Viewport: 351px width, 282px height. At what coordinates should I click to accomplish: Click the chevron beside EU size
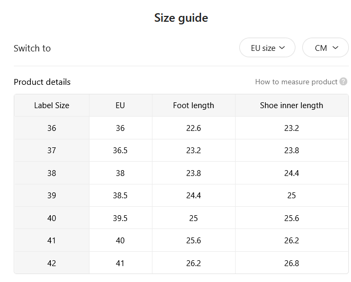tap(282, 48)
